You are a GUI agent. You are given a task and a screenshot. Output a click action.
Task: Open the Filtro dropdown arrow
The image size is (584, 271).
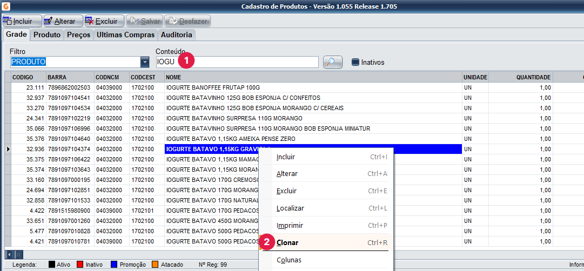coord(144,62)
